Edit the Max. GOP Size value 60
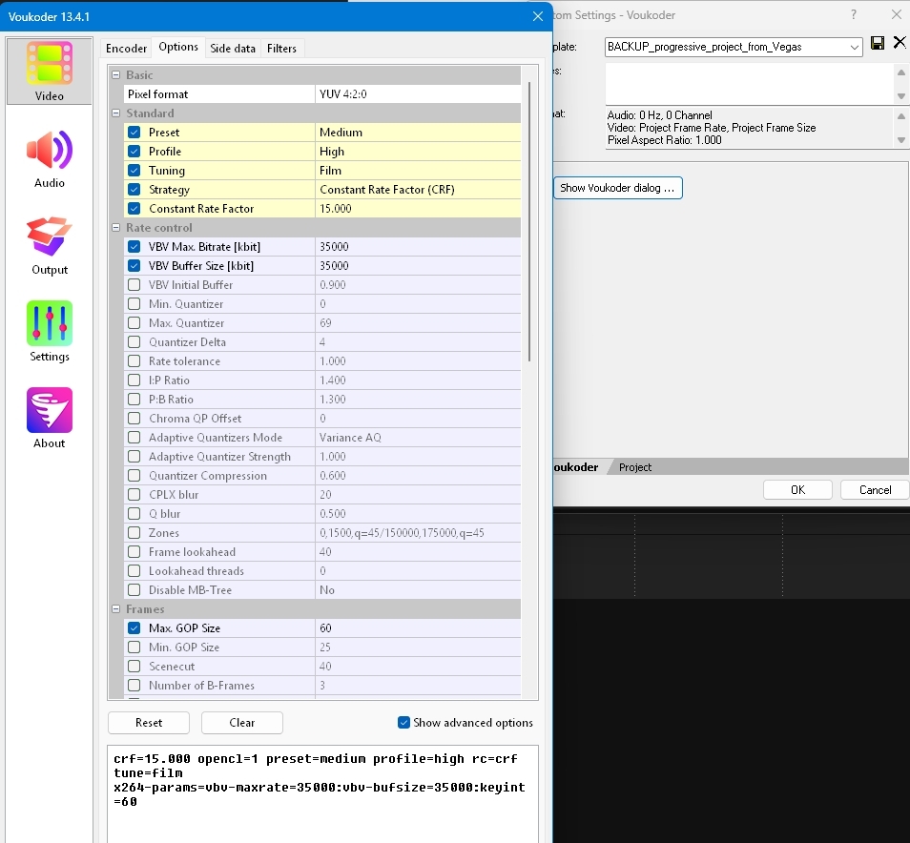The height and width of the screenshot is (843, 910). [417, 627]
